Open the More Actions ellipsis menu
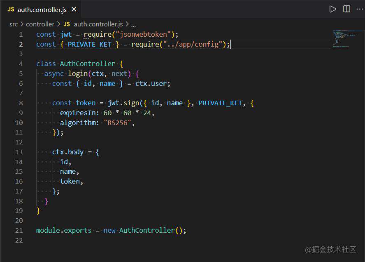 [x=360, y=9]
